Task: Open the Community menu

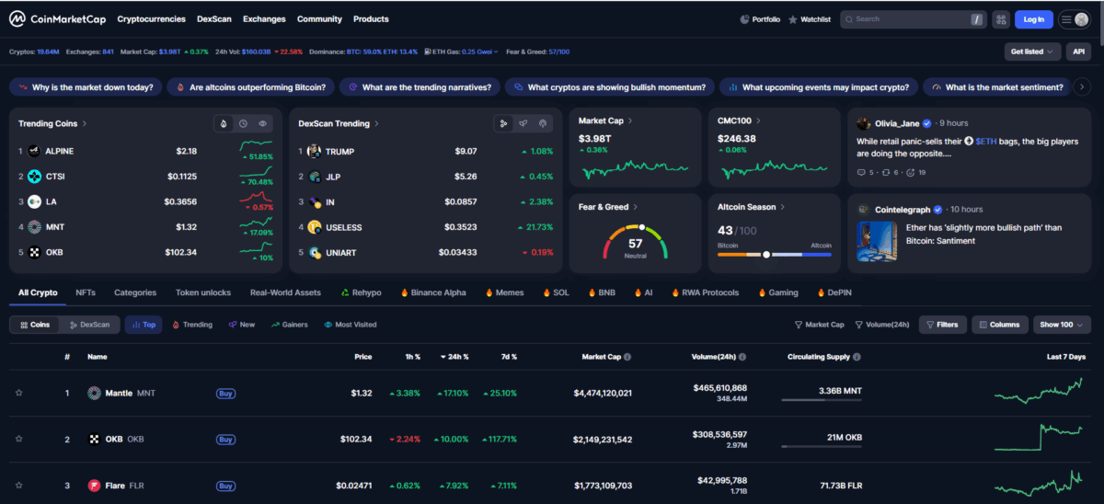Action: [319, 19]
